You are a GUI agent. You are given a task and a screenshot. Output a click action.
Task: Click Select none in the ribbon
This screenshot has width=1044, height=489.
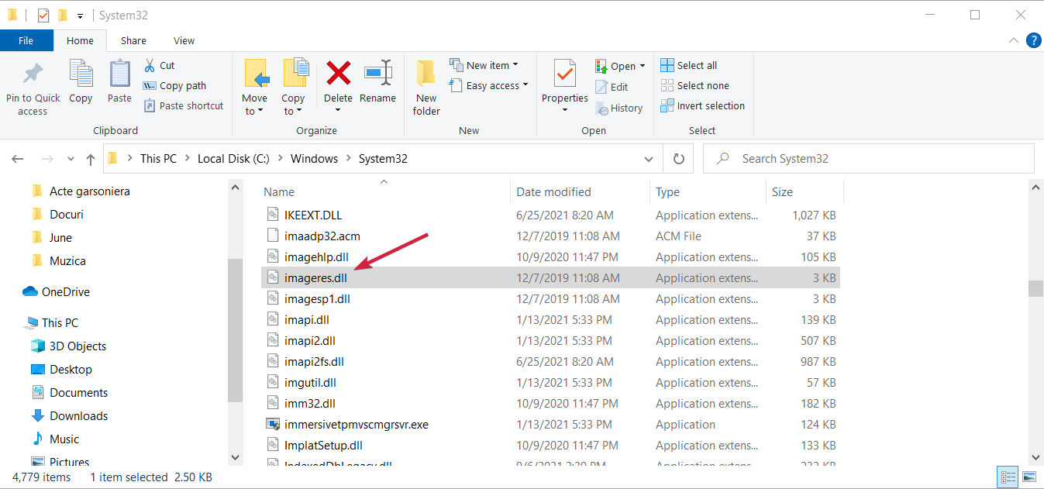point(694,85)
